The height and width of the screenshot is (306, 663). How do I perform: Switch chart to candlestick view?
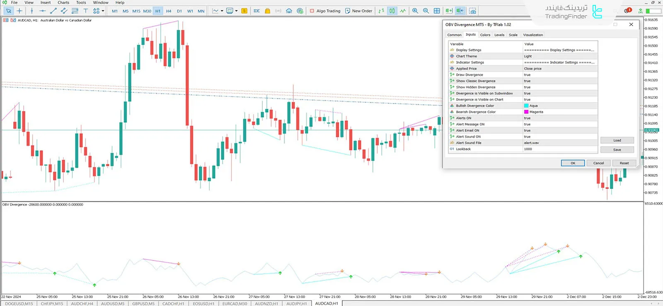(x=392, y=11)
